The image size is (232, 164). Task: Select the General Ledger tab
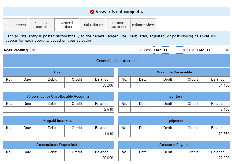pyautogui.click(x=67, y=25)
